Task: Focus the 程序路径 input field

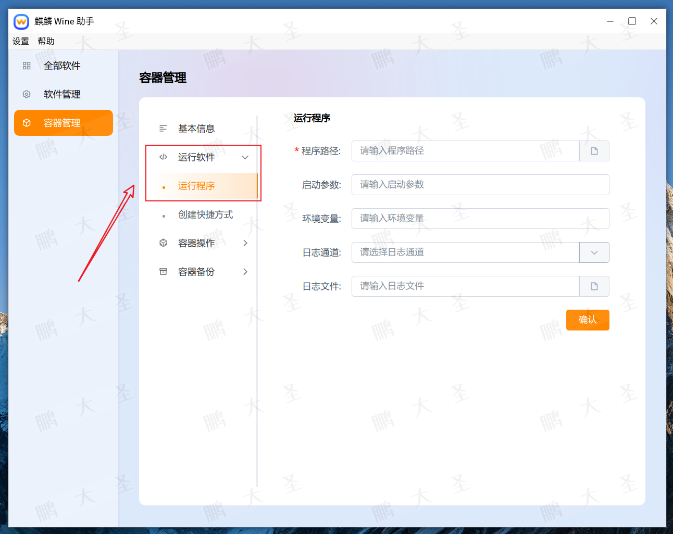Action: coord(465,151)
